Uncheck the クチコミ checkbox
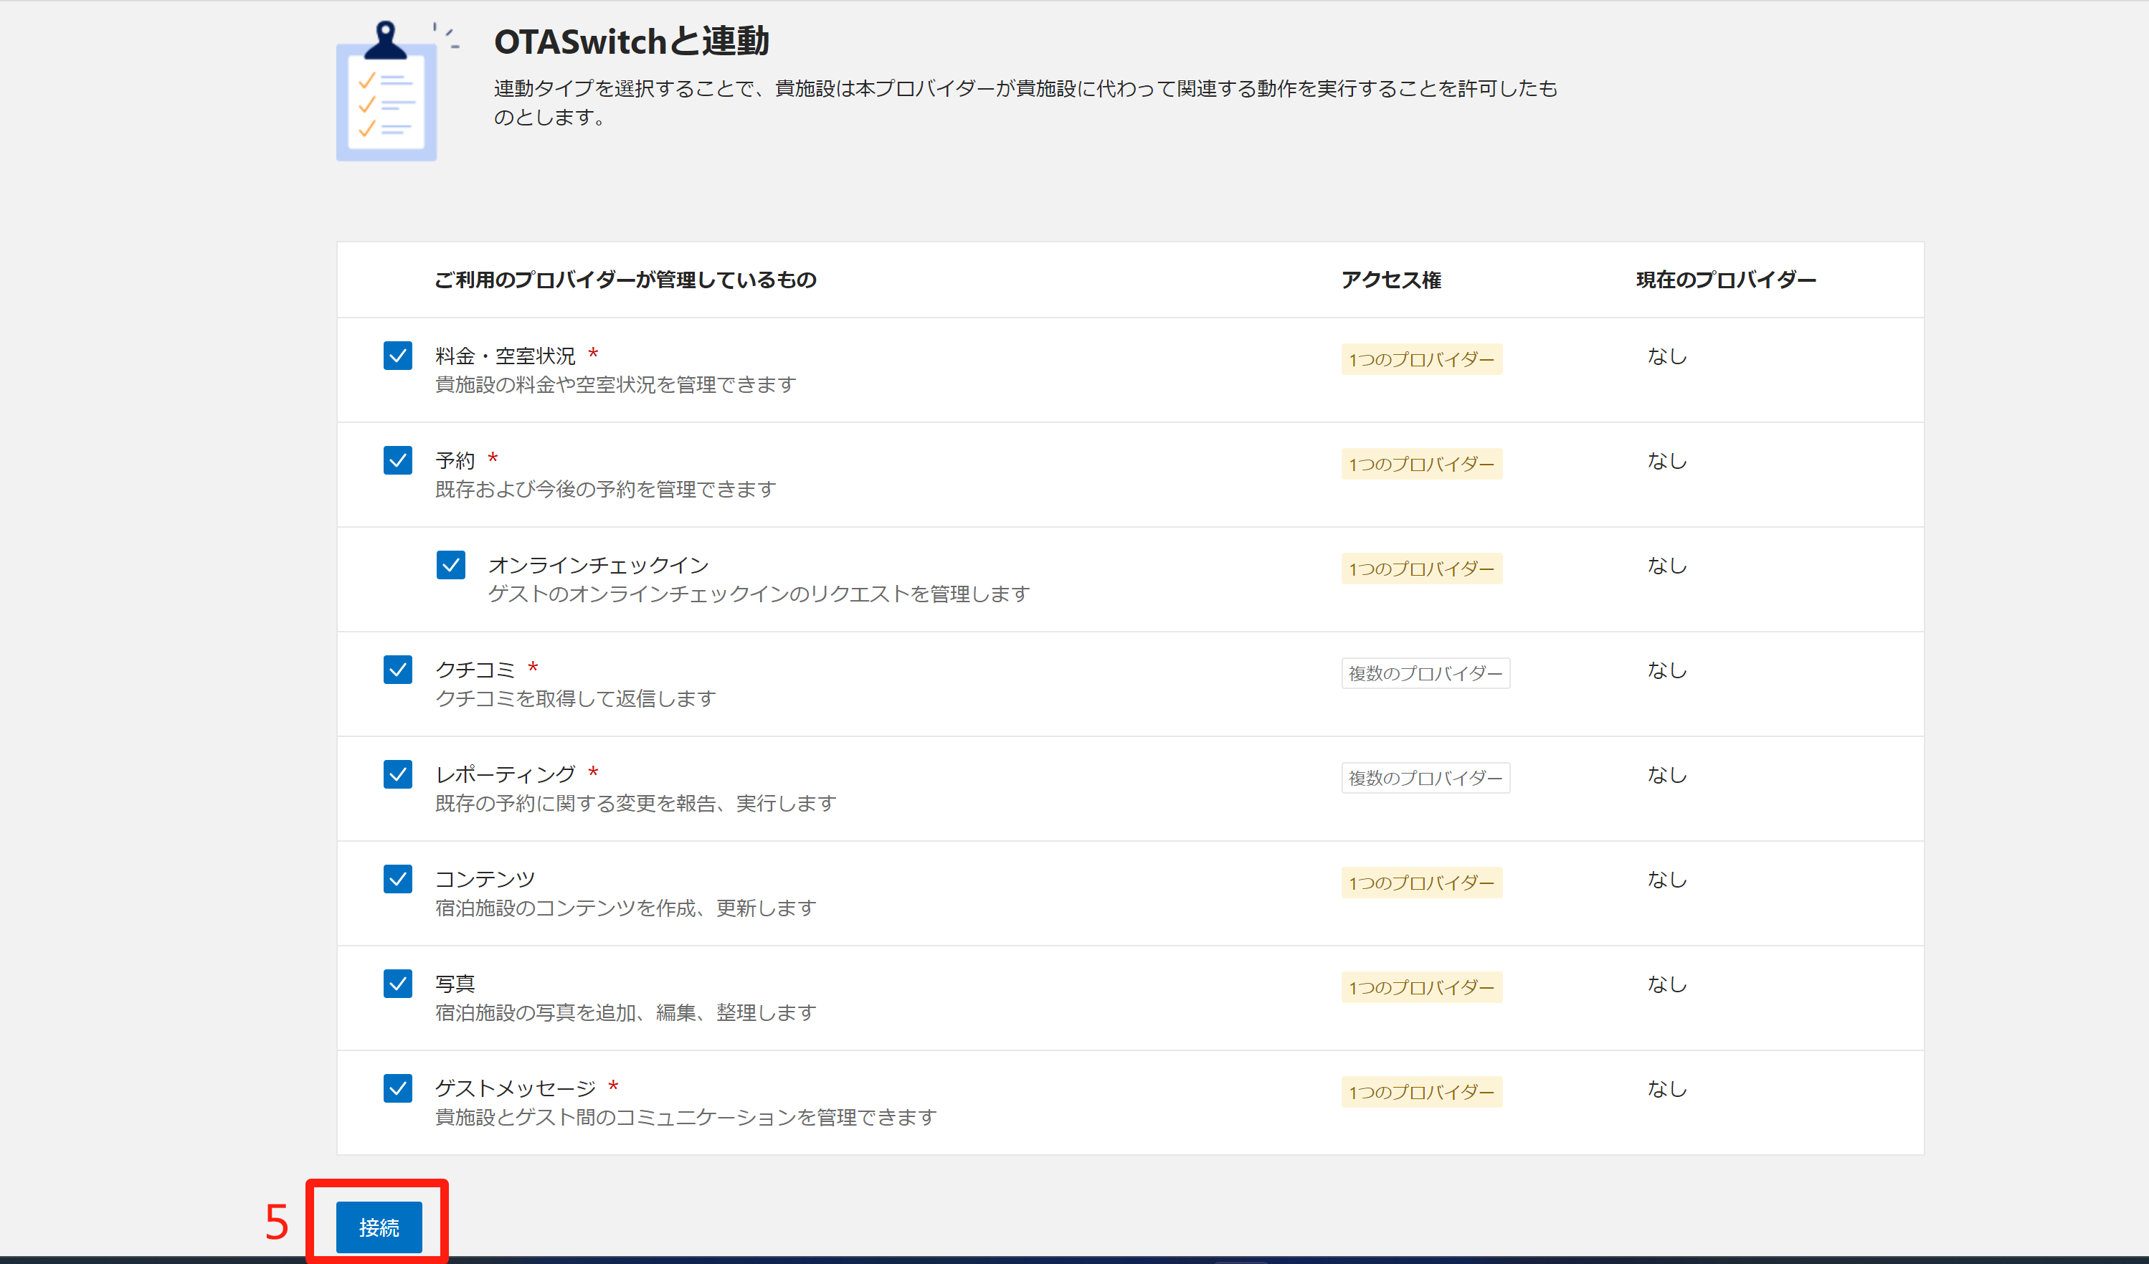This screenshot has height=1264, width=2149. pyautogui.click(x=397, y=670)
